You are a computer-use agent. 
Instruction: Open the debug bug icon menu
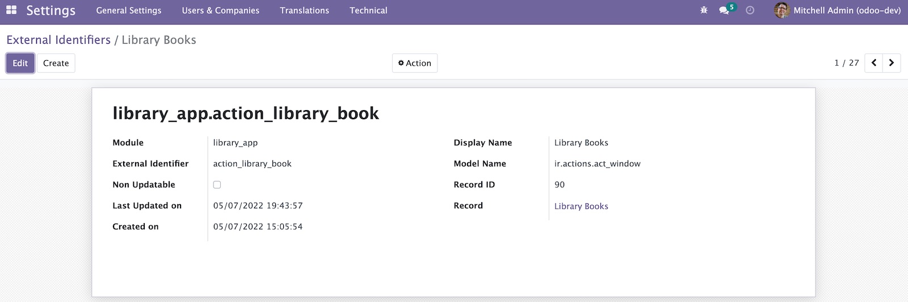point(704,10)
